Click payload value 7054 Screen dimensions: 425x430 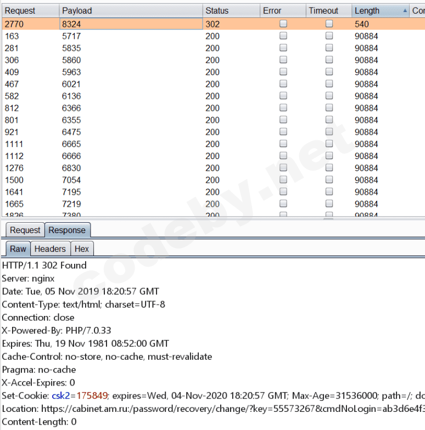tap(71, 180)
